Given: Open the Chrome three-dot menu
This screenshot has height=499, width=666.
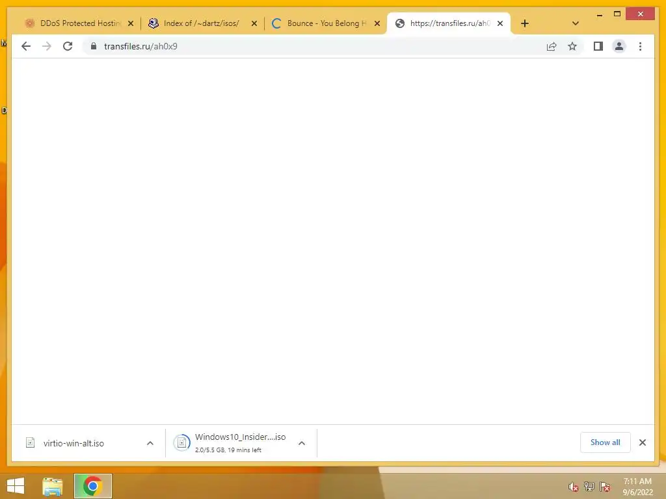Looking at the screenshot, I should [640, 46].
